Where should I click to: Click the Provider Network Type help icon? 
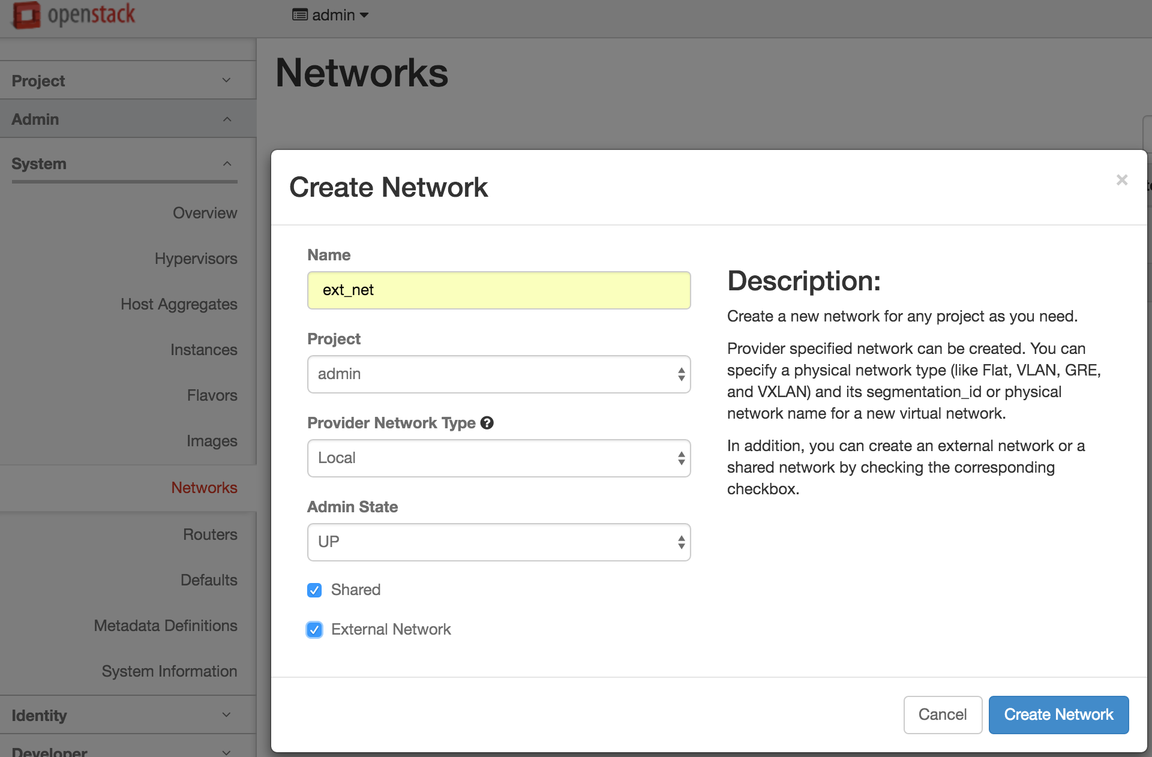(487, 423)
